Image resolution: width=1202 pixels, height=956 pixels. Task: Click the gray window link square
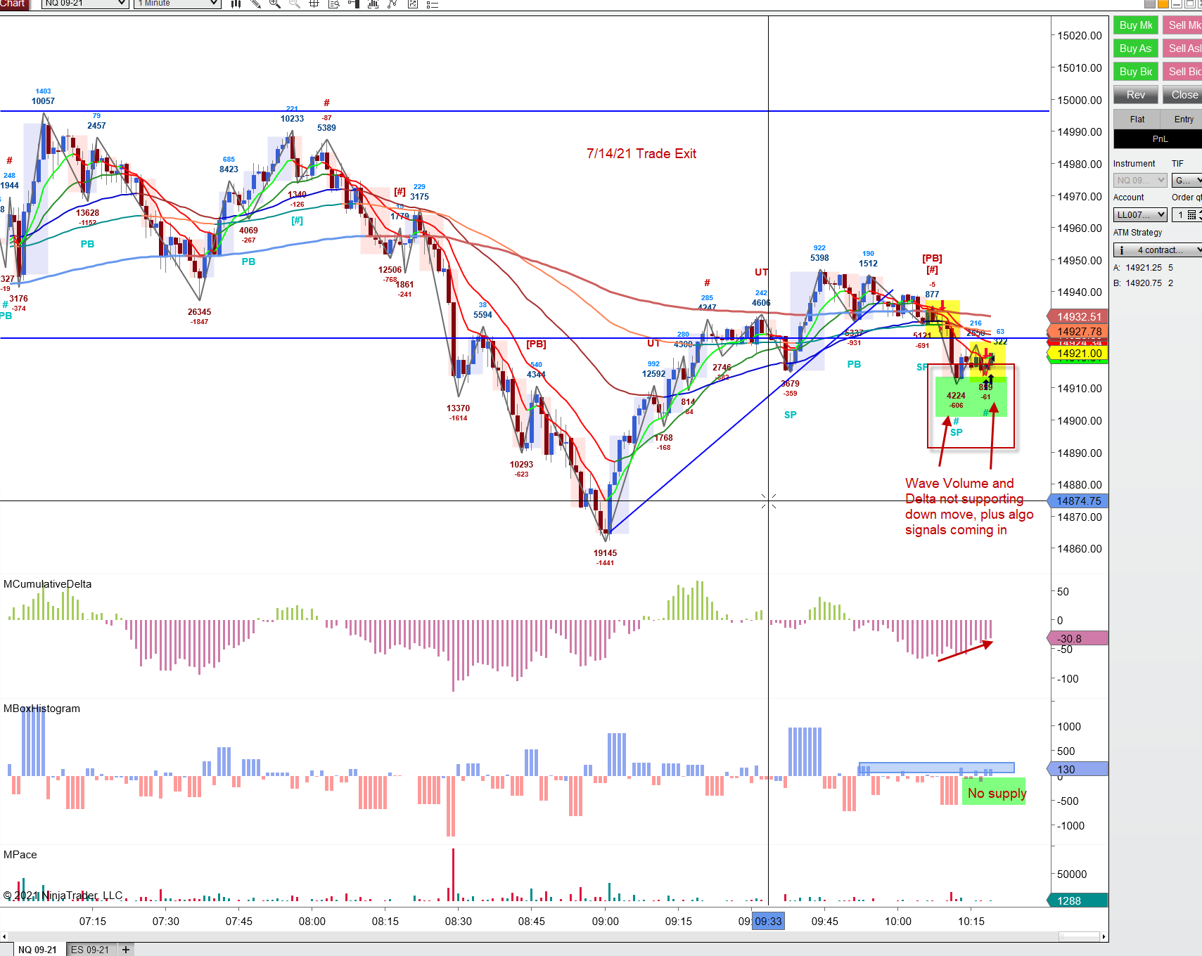coord(1150,4)
